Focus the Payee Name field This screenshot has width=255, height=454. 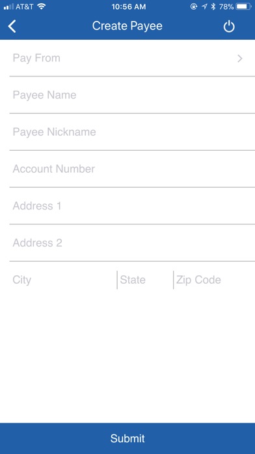(132, 95)
